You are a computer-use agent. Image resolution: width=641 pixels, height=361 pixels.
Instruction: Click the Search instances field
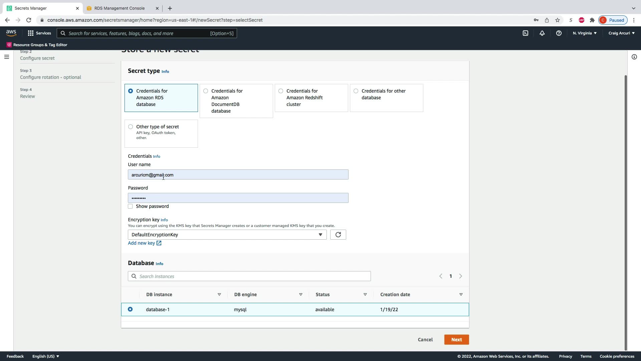tap(249, 276)
